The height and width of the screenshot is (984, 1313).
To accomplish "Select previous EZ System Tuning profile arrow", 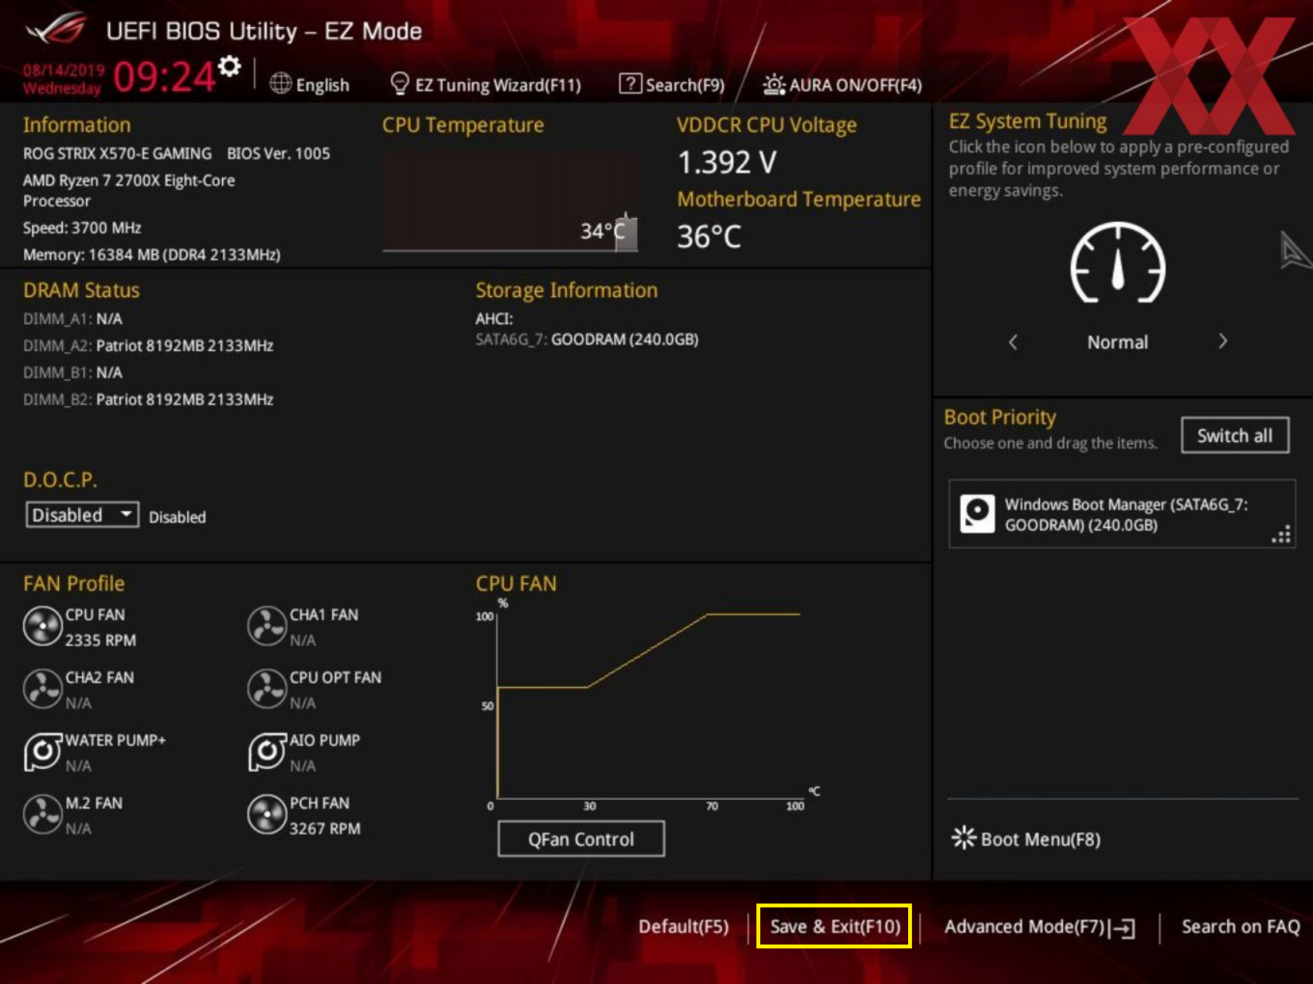I will coord(1013,342).
